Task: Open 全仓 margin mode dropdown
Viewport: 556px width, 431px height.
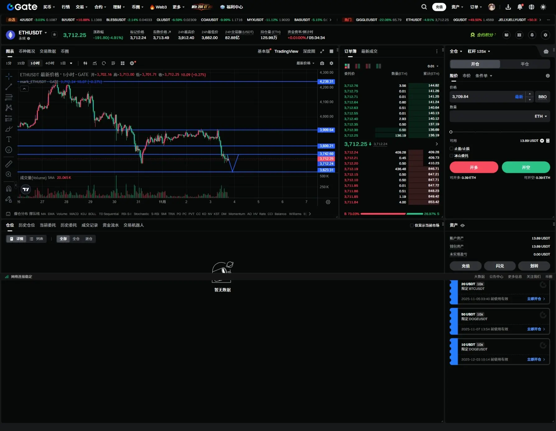Action: (x=456, y=51)
